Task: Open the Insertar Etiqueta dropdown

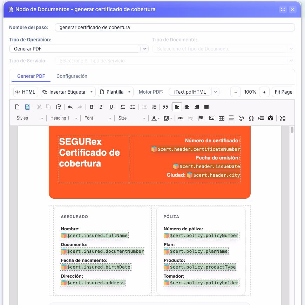Action: pyautogui.click(x=68, y=92)
